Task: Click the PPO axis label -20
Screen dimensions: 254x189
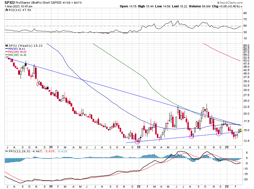Action: [246, 179]
